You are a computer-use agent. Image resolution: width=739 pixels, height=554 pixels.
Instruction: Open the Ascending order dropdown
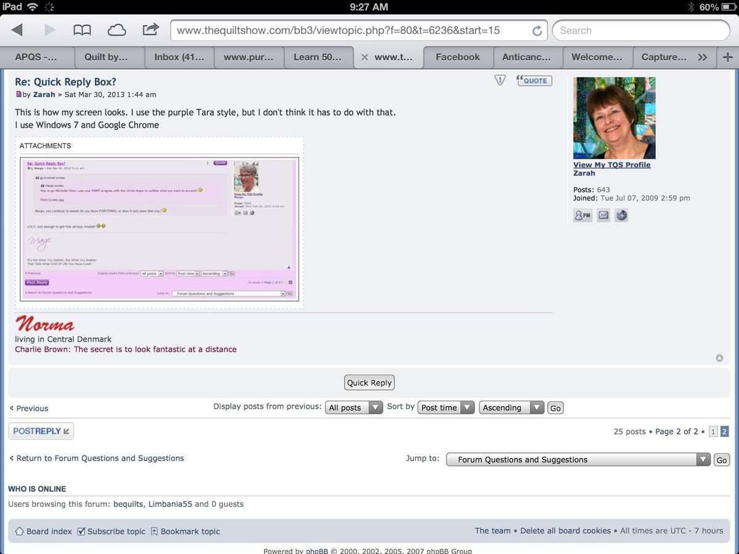point(511,407)
